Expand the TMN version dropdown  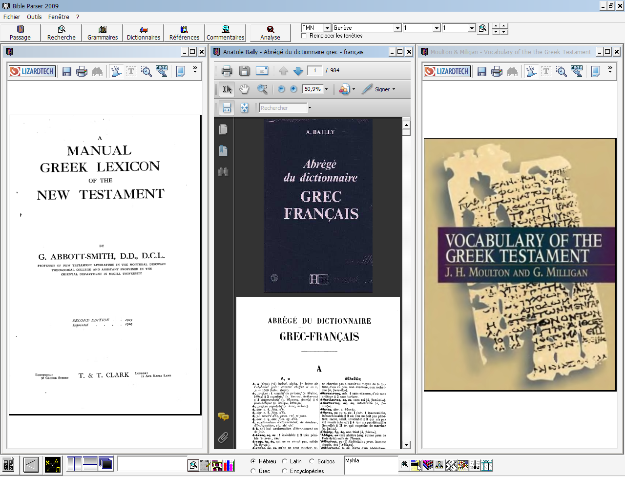coord(327,28)
